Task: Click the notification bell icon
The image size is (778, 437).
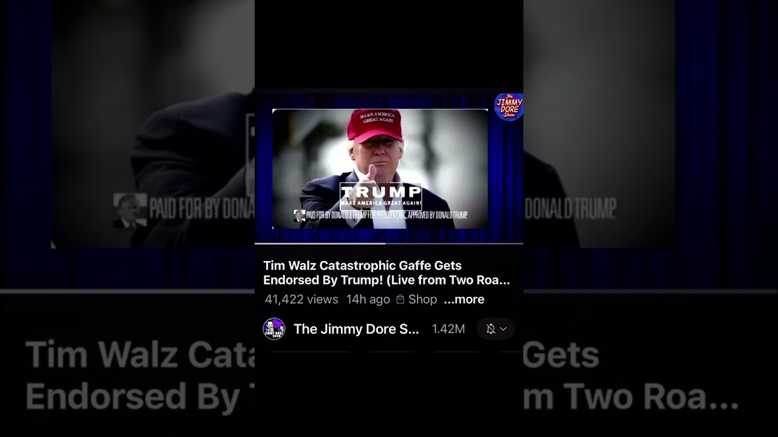Action: 491,329
